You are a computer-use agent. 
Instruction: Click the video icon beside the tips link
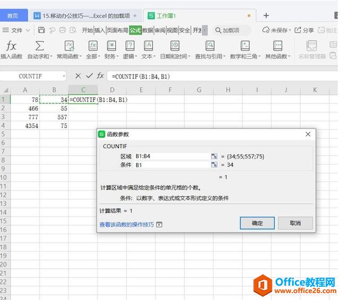(x=159, y=225)
